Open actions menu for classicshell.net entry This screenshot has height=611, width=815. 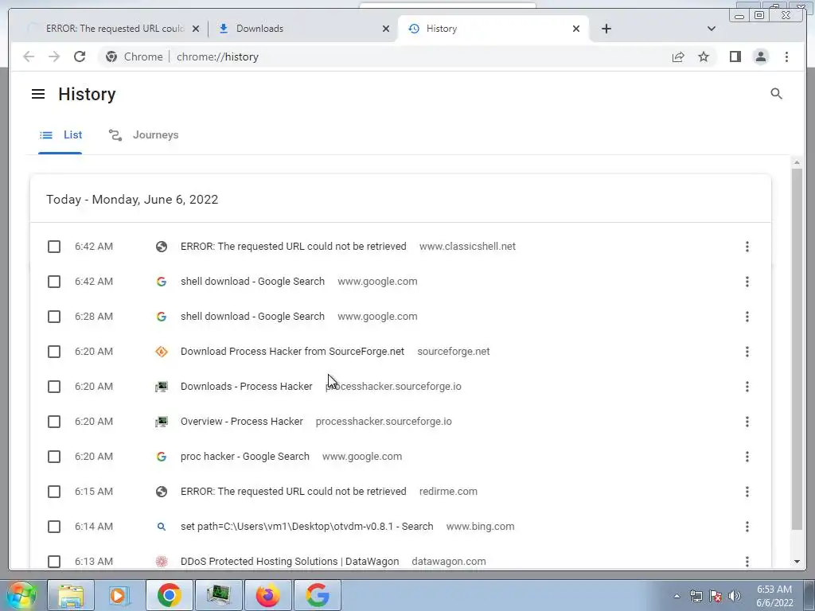(747, 247)
